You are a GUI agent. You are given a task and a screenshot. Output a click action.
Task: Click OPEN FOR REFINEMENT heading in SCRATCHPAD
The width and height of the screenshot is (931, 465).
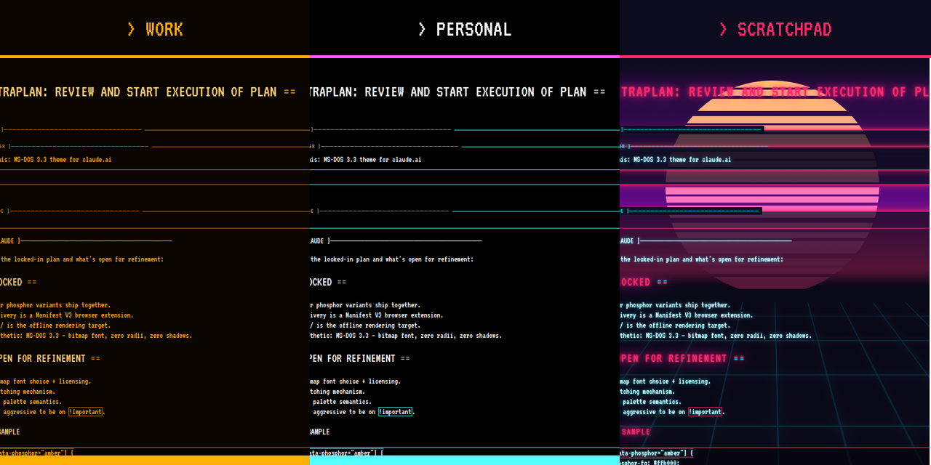(x=676, y=358)
